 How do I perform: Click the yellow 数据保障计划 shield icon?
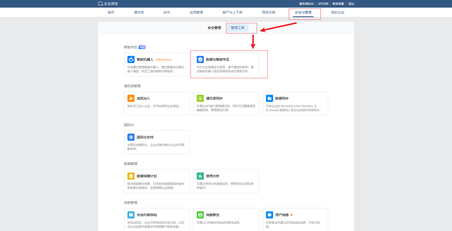[131, 176]
